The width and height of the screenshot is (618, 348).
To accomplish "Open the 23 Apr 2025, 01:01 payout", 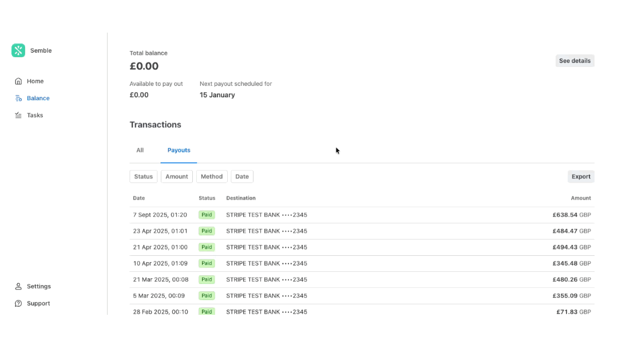I will [x=362, y=231].
